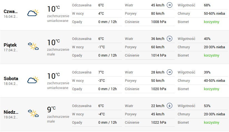Click Thursday's east wind direction arrow

170,5
